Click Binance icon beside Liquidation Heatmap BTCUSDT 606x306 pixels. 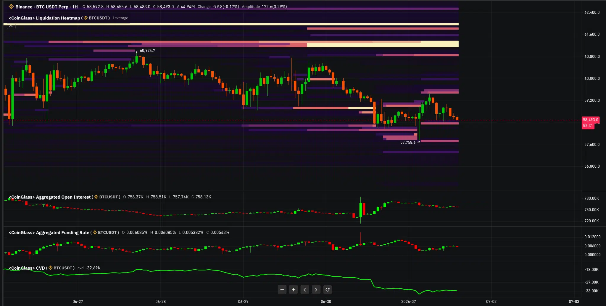[x=86, y=18]
